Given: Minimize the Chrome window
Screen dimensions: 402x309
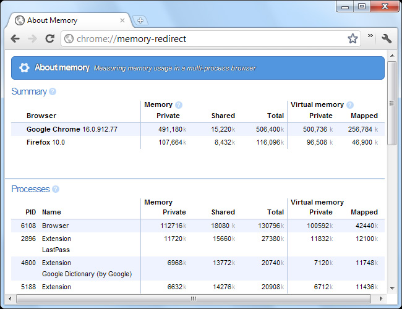Looking at the screenshot, I should pos(345,6).
